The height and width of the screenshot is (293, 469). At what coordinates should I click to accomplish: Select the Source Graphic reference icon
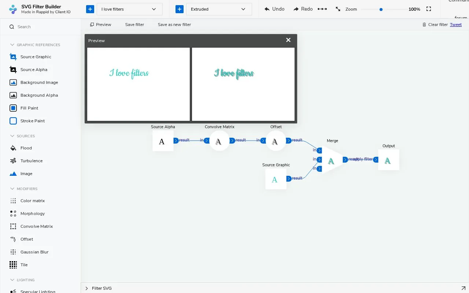point(13,57)
